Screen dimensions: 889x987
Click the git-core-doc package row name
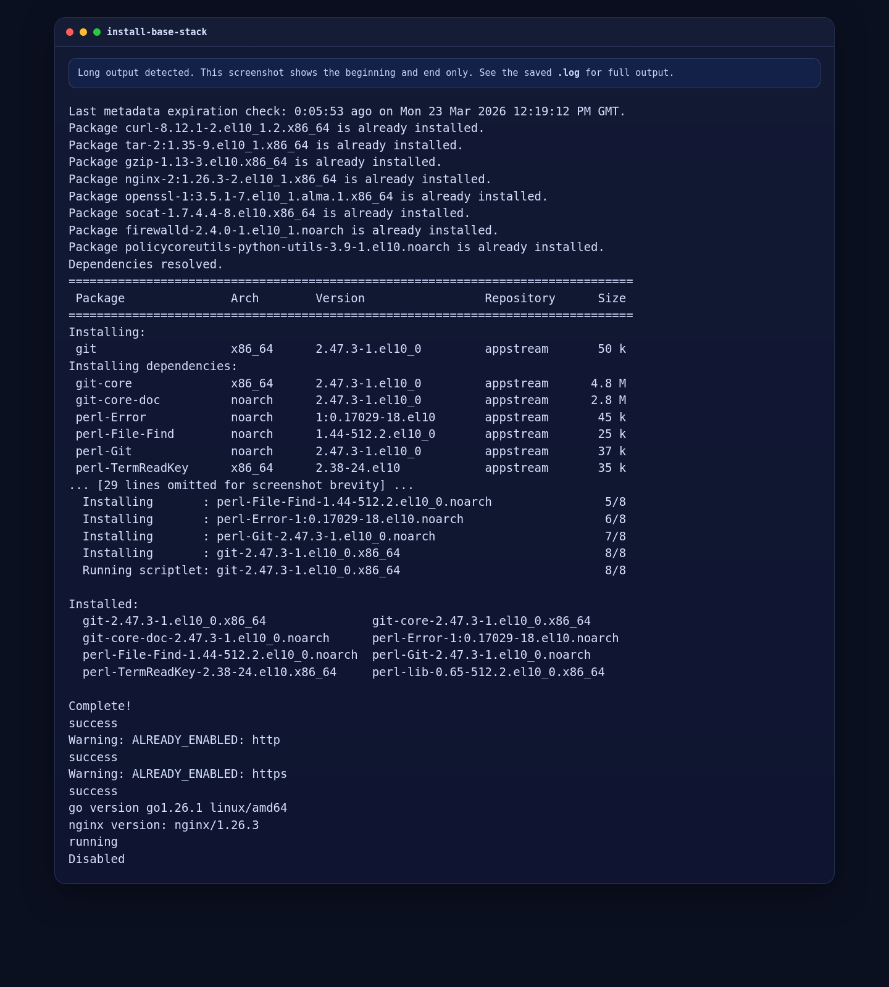coord(118,400)
